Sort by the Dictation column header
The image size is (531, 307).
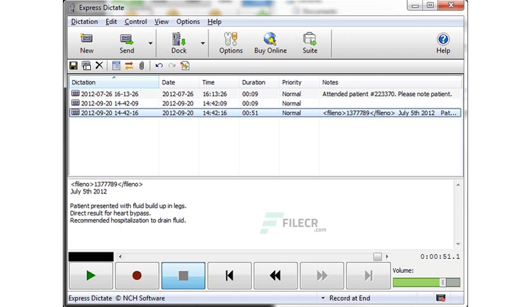click(114, 82)
